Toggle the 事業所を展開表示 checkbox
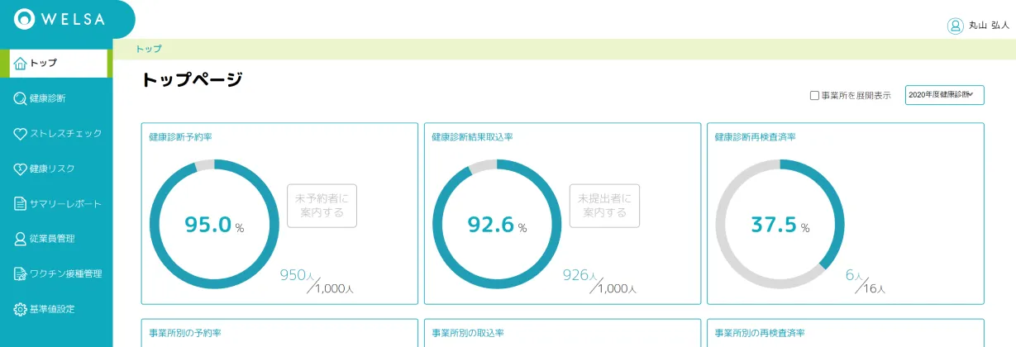This screenshot has height=347, width=1016. 814,96
